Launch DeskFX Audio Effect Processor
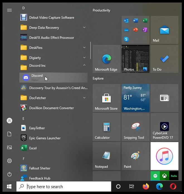Viewport: 184px width, 194px height. 54,38
